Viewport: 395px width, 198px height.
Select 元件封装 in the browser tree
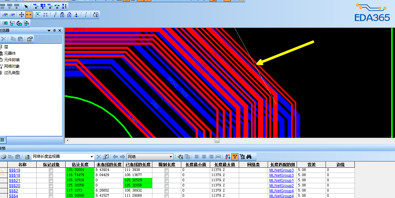12,60
